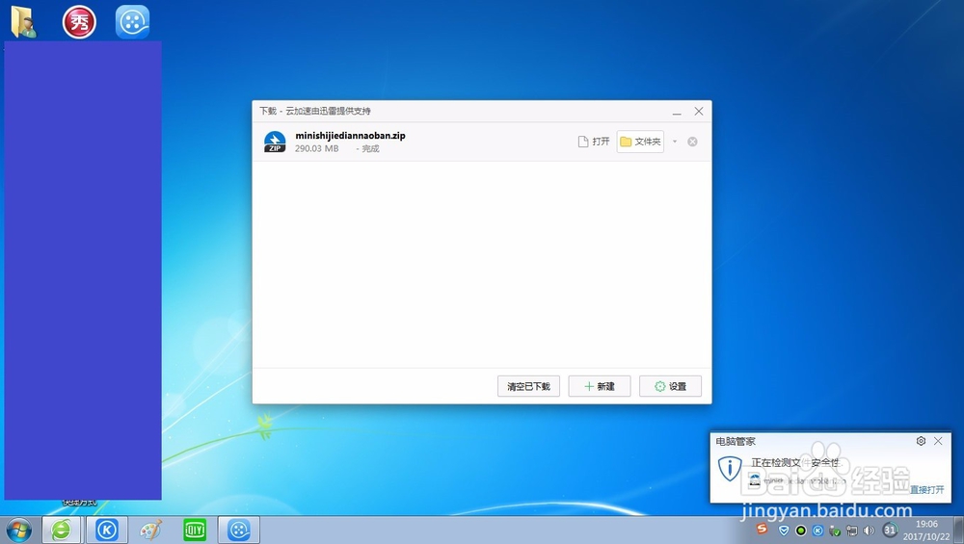Image resolution: width=964 pixels, height=544 pixels.
Task: Open the download's folder via 文件夹
Action: tap(640, 142)
